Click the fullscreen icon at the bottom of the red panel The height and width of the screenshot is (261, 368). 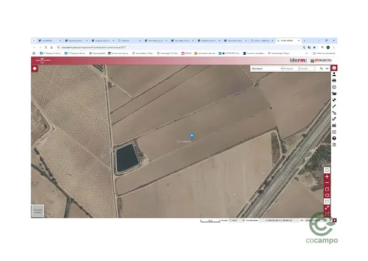tap(327, 214)
